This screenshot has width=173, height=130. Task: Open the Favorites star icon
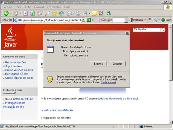(54, 13)
